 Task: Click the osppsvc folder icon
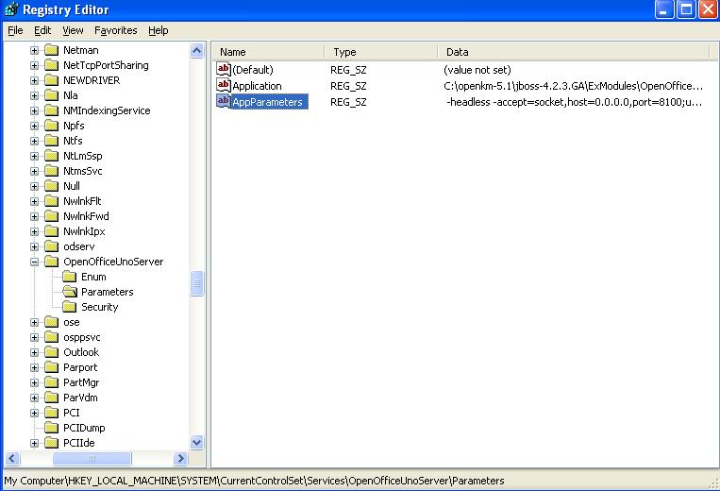click(51, 338)
